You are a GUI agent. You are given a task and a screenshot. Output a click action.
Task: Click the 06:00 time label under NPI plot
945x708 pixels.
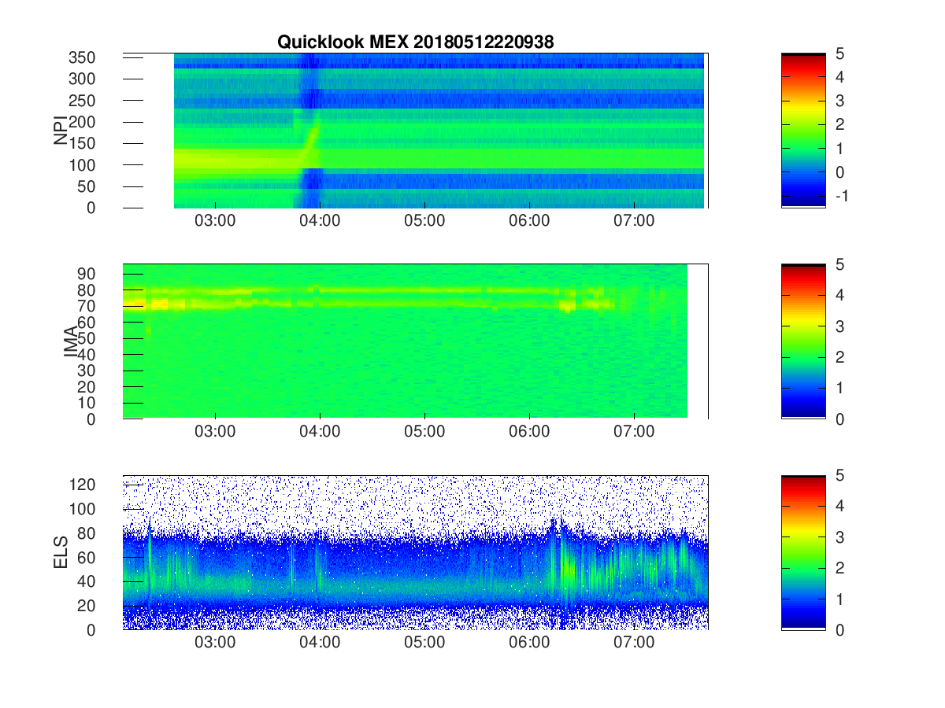click(x=529, y=221)
